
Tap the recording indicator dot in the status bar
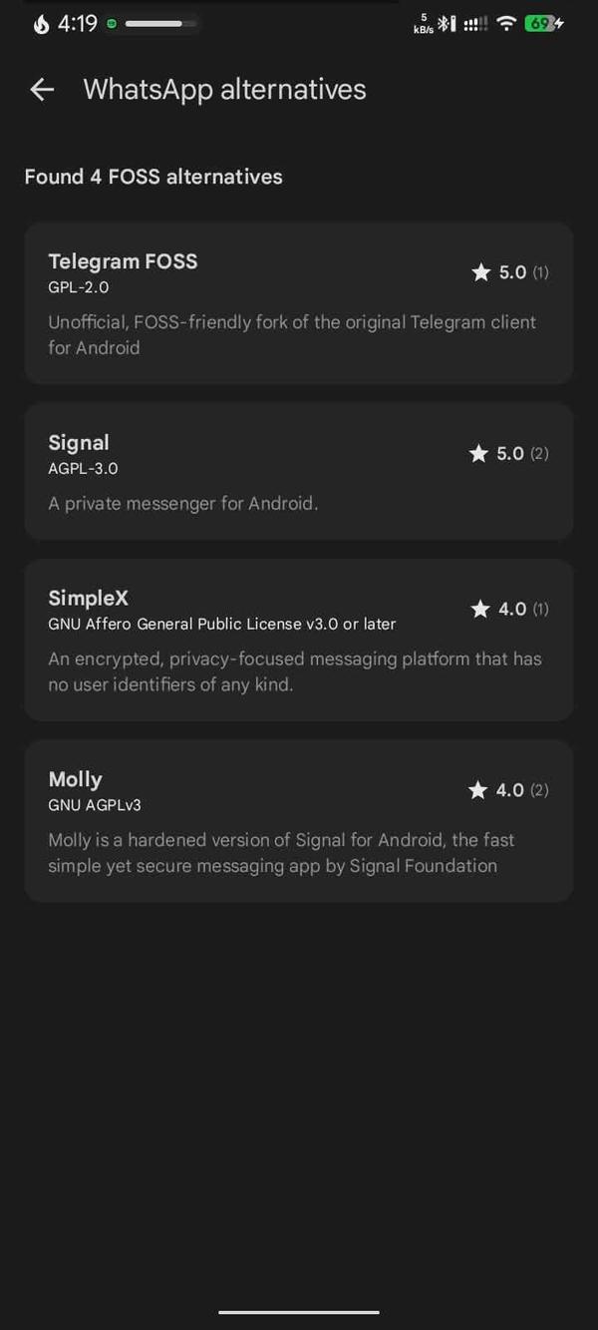coord(113,22)
